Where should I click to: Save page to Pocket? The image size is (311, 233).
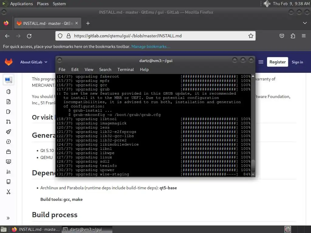(282, 36)
